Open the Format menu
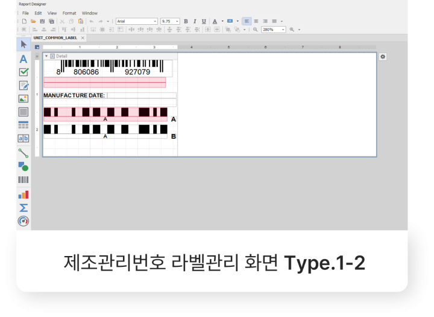 (x=69, y=13)
